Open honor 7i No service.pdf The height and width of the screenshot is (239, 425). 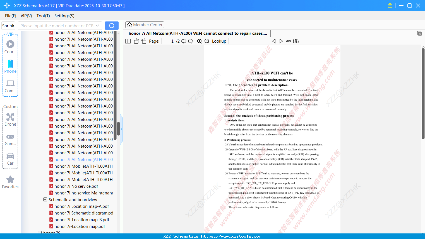76,186
